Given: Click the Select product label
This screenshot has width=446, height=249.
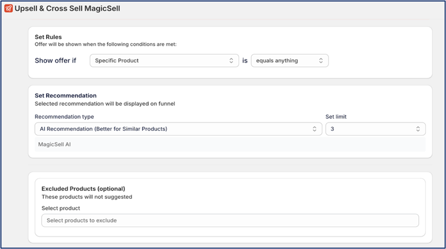Looking at the screenshot, I should [x=60, y=208].
